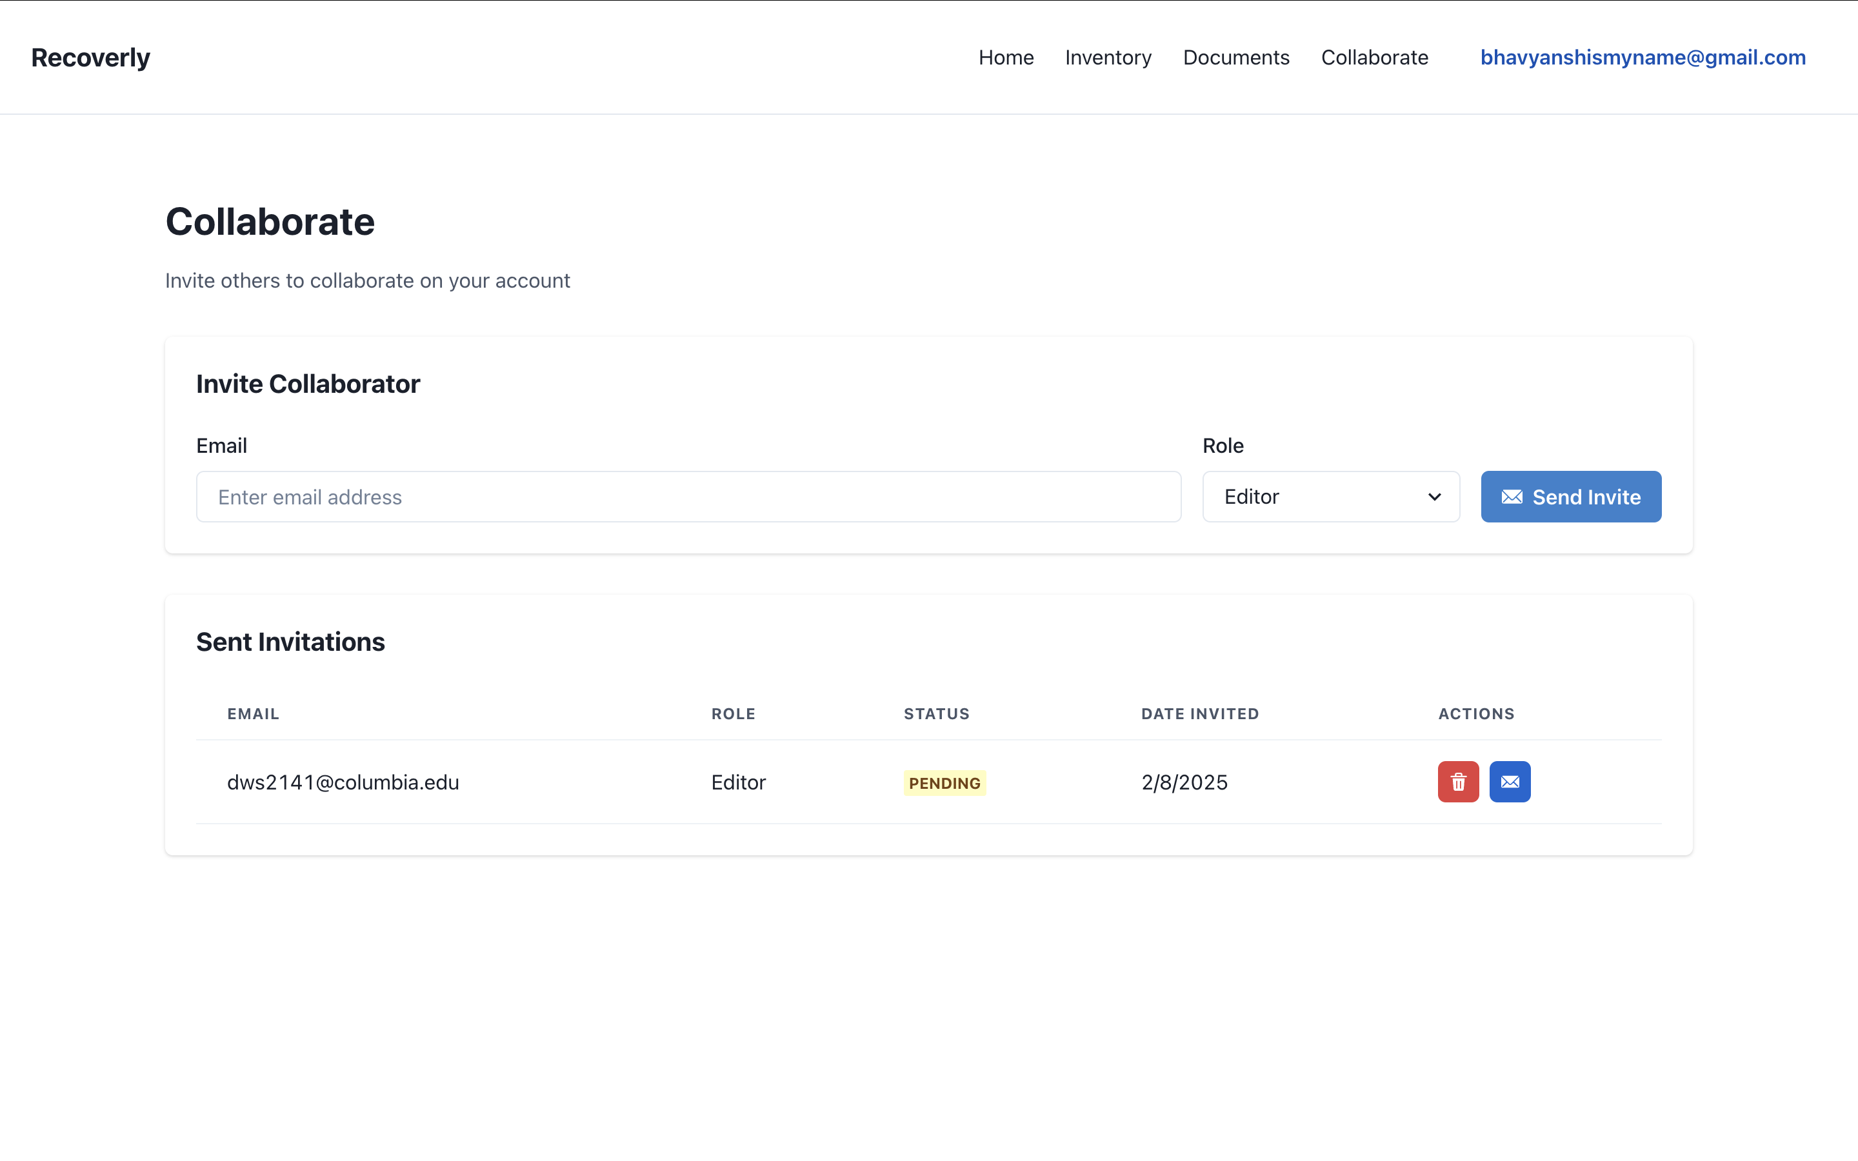Select Collaborate in the top navigation
This screenshot has height=1161, width=1858.
pyautogui.click(x=1374, y=57)
